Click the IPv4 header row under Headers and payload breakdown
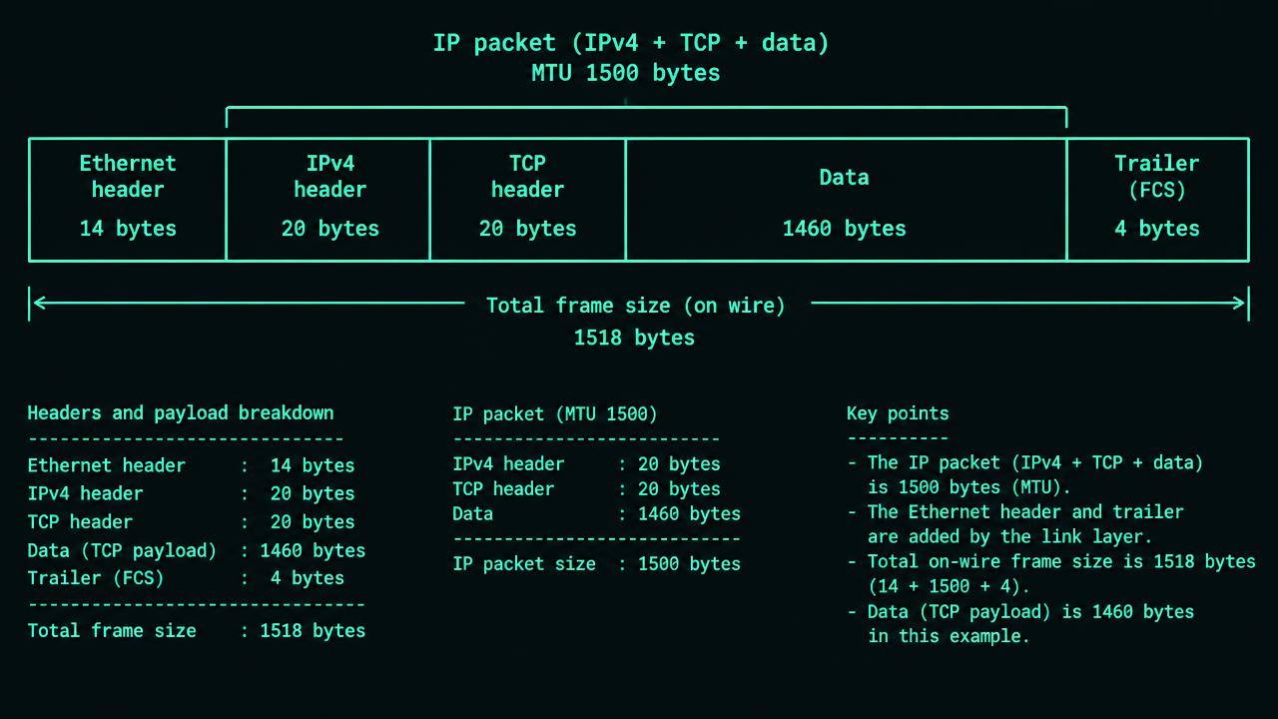The height and width of the screenshot is (719, 1278). pyautogui.click(x=191, y=493)
